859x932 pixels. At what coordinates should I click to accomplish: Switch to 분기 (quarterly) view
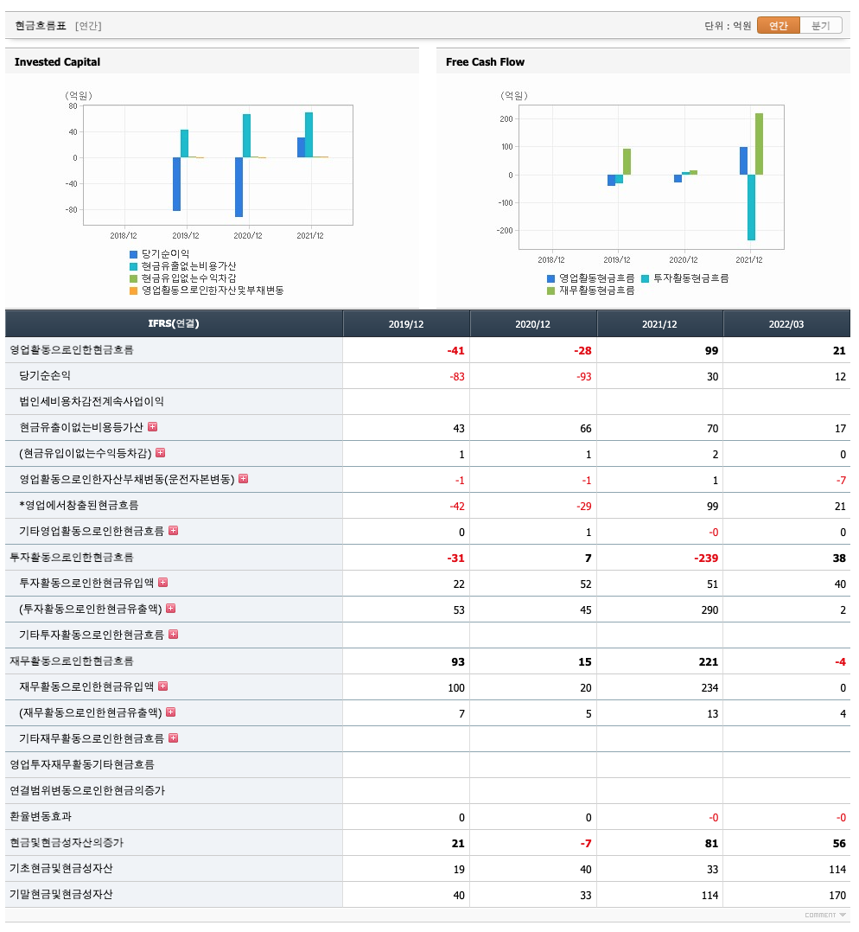(820, 26)
